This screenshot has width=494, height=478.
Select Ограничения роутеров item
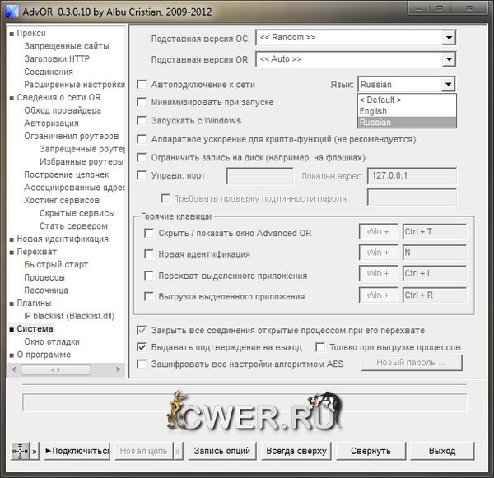71,136
